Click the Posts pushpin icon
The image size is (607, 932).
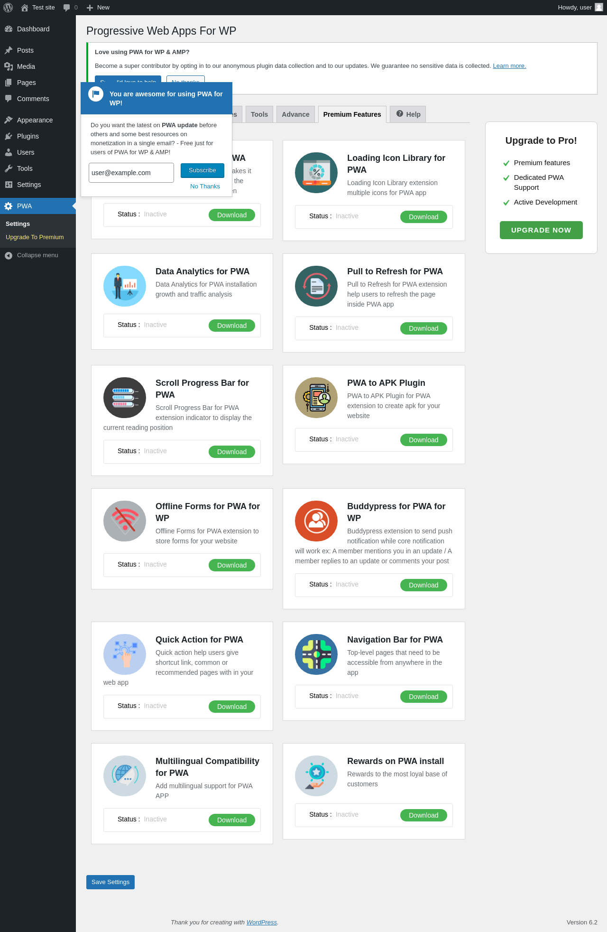(9, 50)
